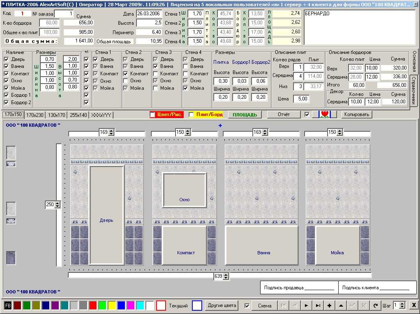
Task: Switch to the 170x230 tab
Action: (35, 115)
